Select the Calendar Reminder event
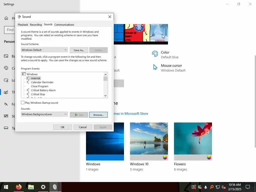256x192 pixels. 42,82
